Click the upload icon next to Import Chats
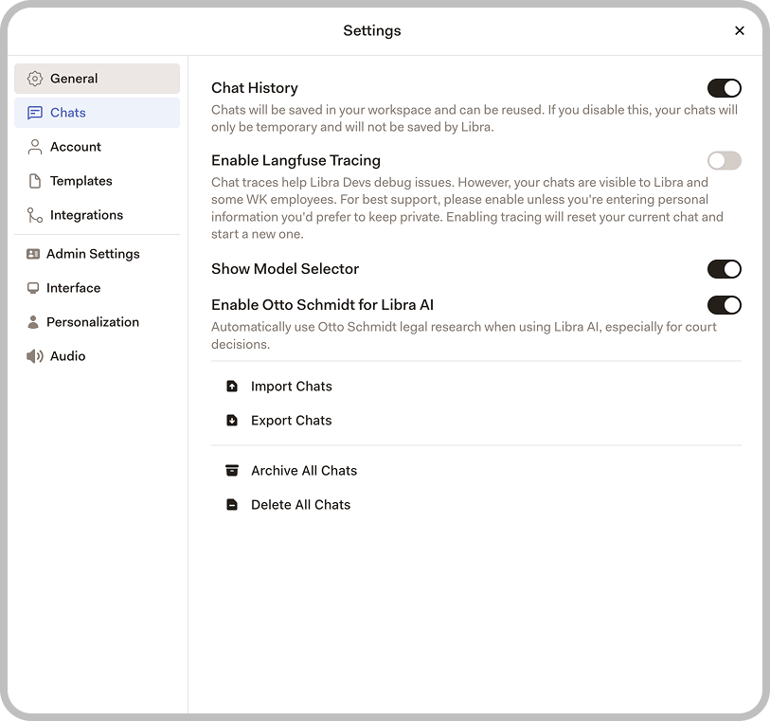This screenshot has height=721, width=770. tap(232, 386)
